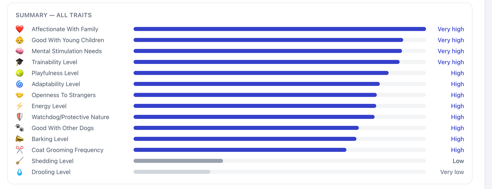This screenshot has height=189, width=492.
Task: Click the lightning bolt Energy Level icon
Action: click(19, 106)
